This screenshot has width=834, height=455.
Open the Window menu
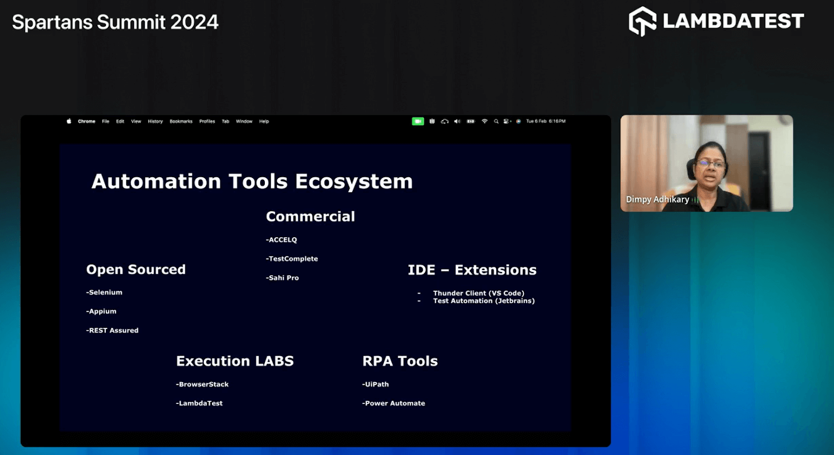(x=244, y=121)
